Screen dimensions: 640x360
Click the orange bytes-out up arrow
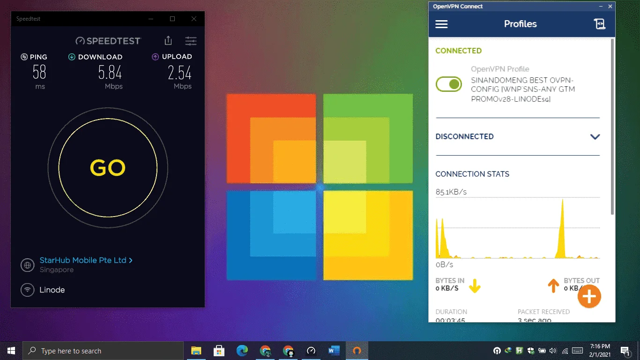tap(553, 285)
